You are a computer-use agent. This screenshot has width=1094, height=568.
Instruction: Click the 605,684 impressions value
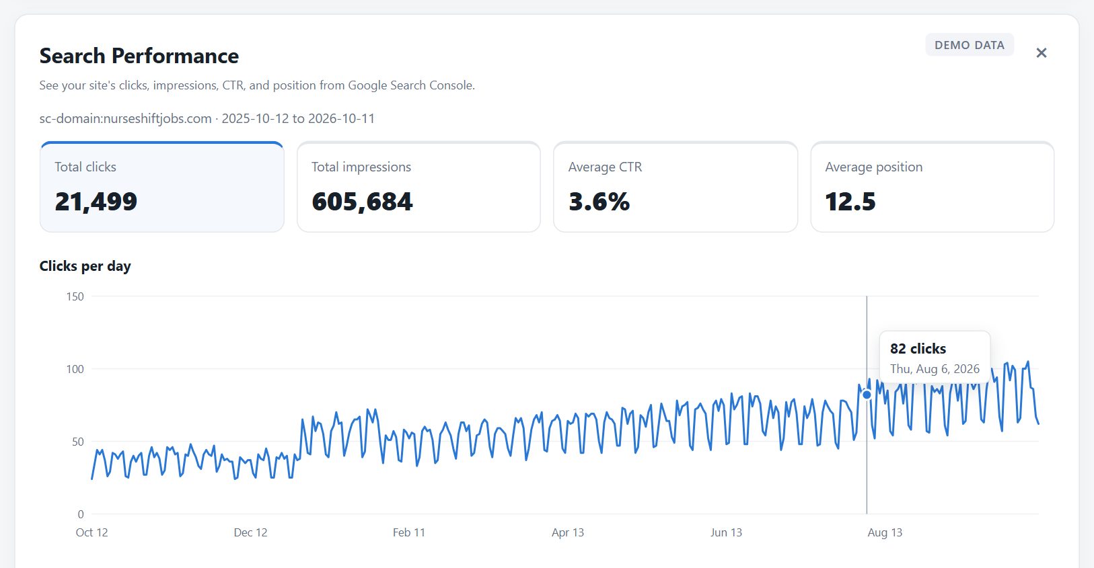(x=363, y=202)
